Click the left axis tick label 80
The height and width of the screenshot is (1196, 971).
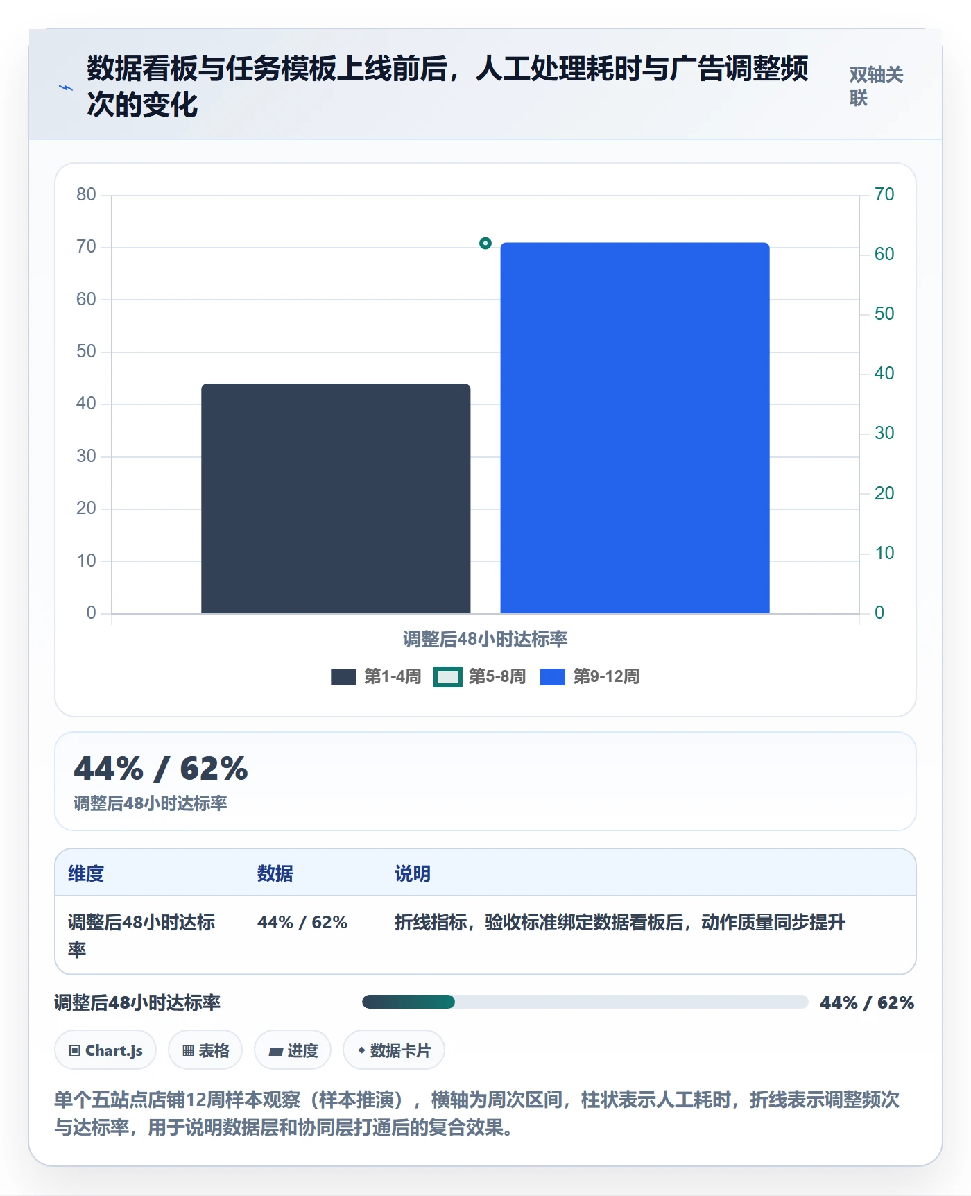click(x=86, y=194)
